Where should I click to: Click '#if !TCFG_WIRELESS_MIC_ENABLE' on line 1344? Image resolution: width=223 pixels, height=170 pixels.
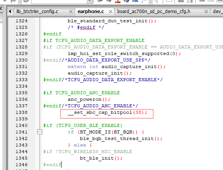point(88,152)
